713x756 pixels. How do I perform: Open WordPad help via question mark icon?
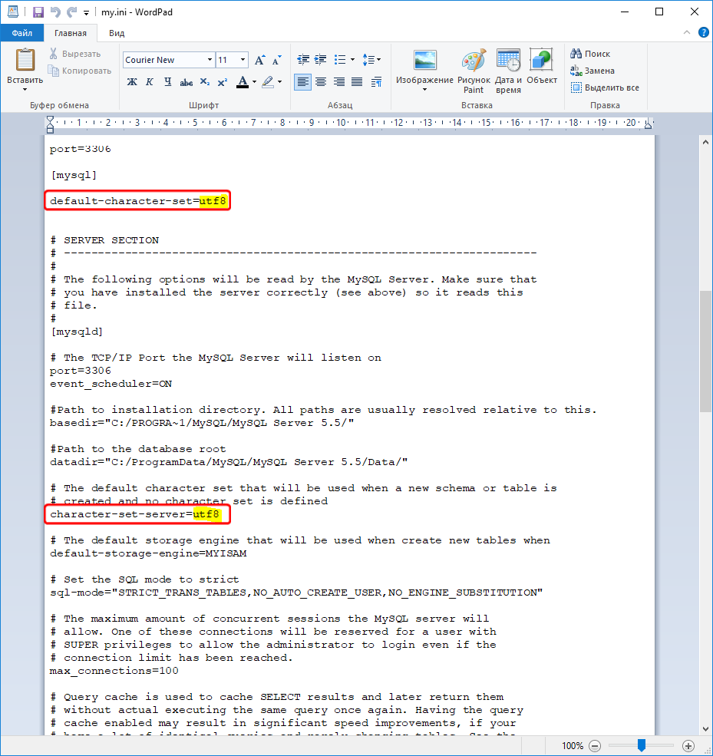(x=703, y=33)
